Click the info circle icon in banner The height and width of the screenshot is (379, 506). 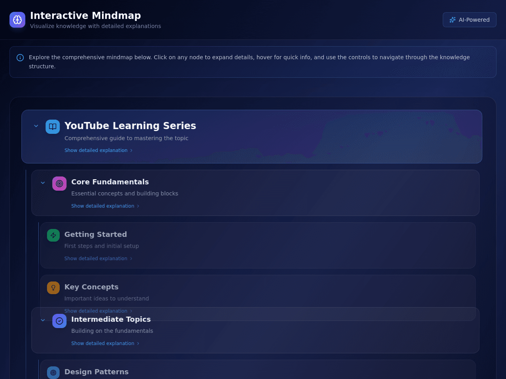[x=20, y=58]
